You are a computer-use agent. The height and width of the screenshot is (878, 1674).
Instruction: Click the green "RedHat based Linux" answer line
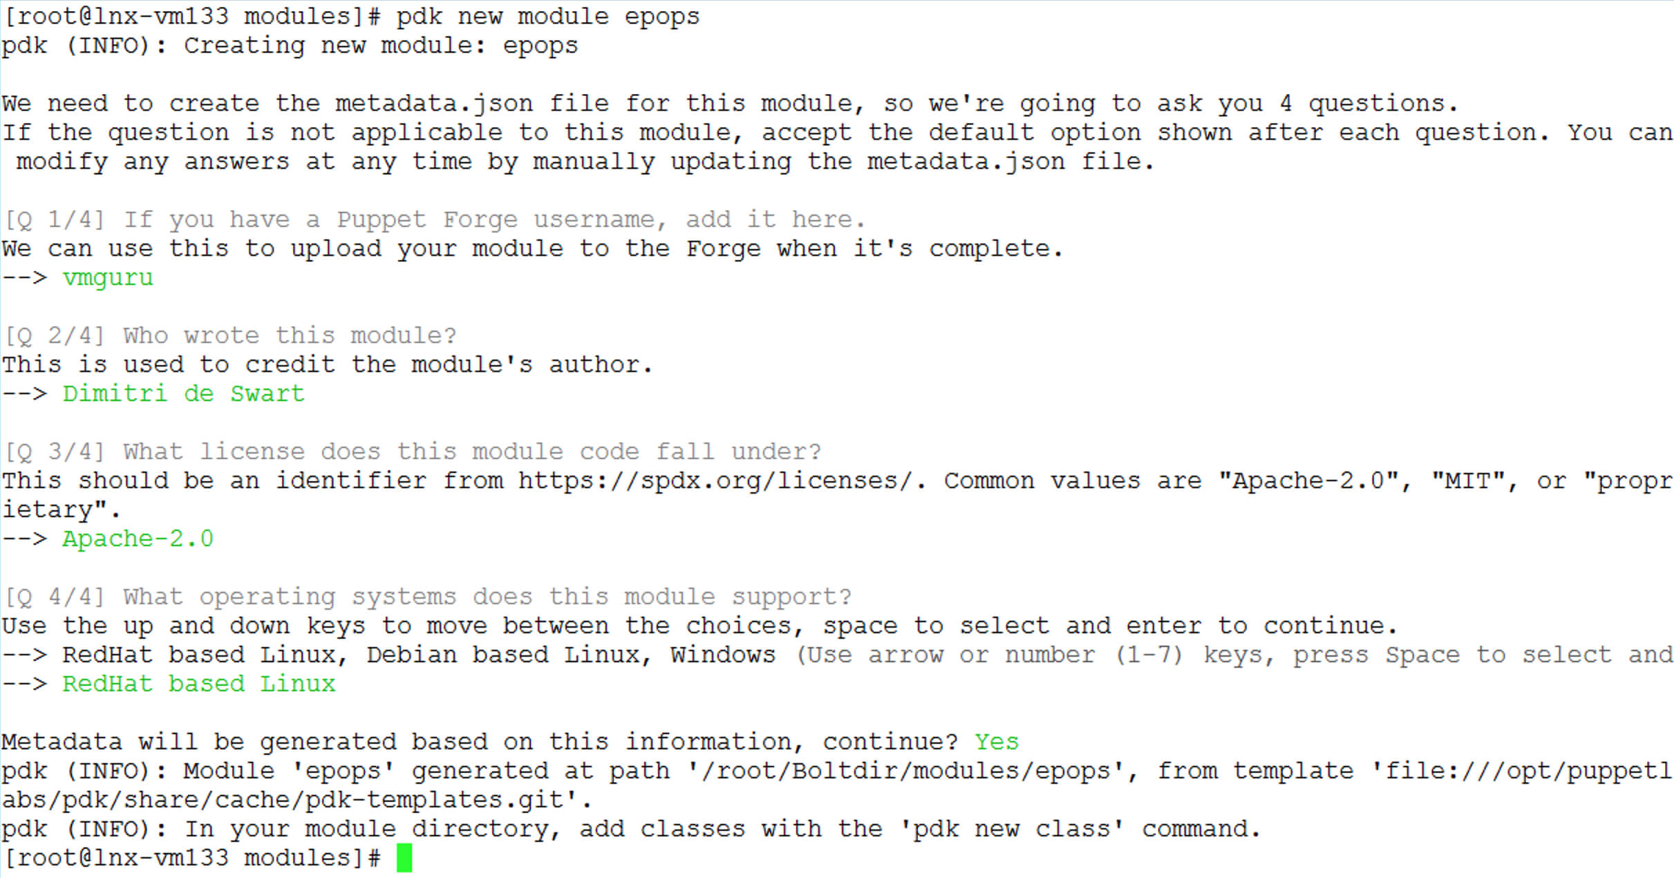198,684
